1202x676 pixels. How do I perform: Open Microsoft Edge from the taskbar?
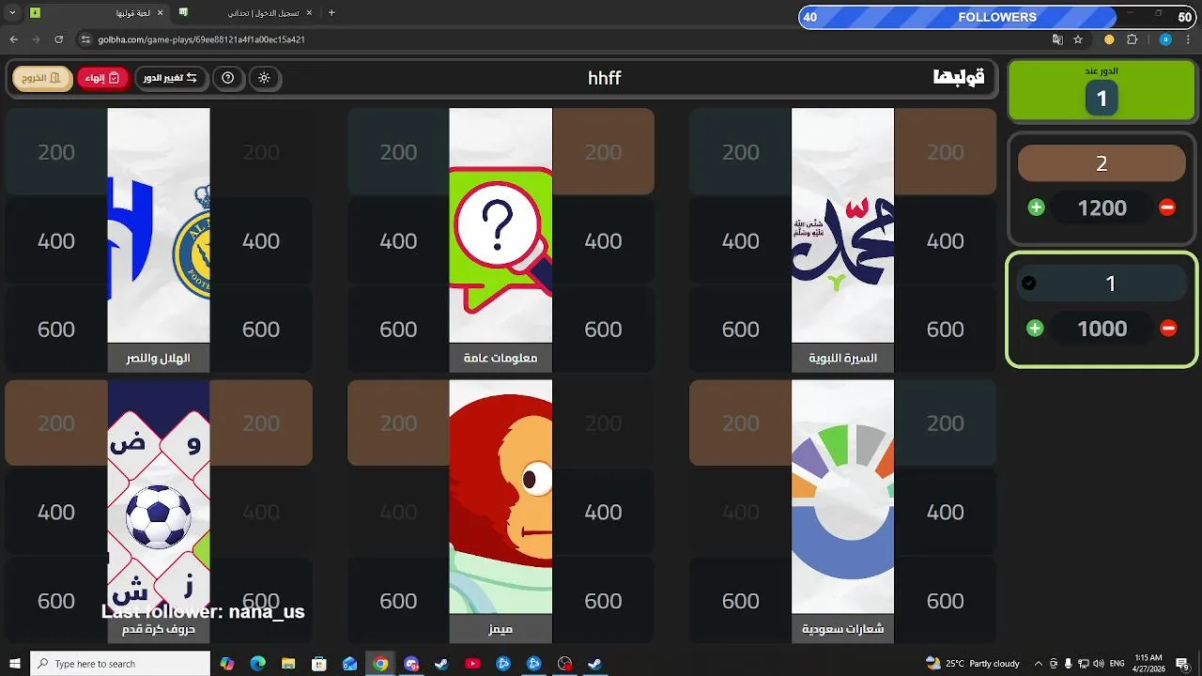pos(257,664)
